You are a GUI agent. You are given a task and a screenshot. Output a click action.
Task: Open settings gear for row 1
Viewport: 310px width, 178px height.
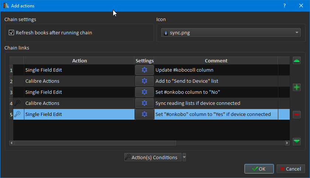(x=144, y=70)
